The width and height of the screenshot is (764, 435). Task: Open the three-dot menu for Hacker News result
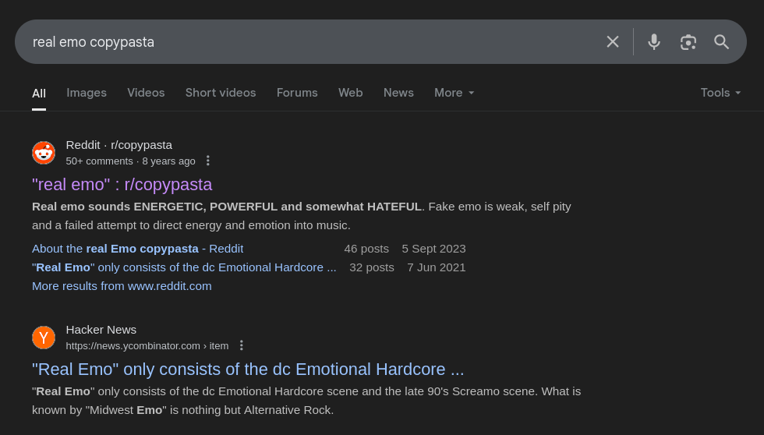tap(241, 345)
